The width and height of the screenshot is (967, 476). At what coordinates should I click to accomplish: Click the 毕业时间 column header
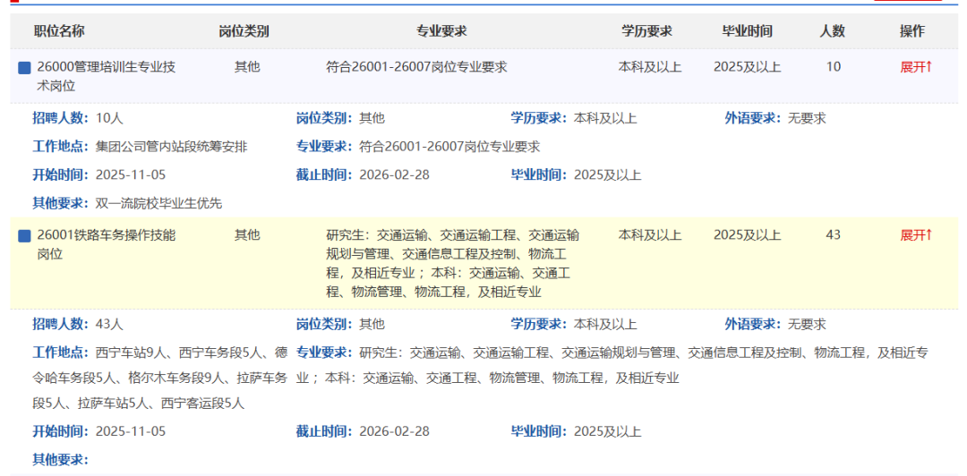(x=748, y=31)
